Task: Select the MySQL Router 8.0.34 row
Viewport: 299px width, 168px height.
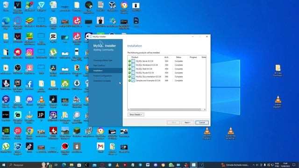Action: click(167, 73)
